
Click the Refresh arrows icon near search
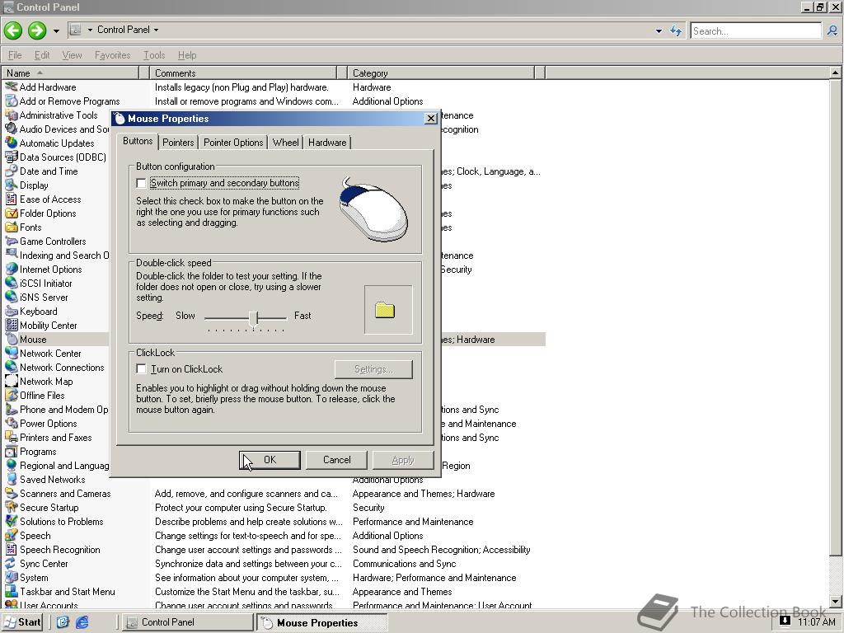tap(676, 30)
